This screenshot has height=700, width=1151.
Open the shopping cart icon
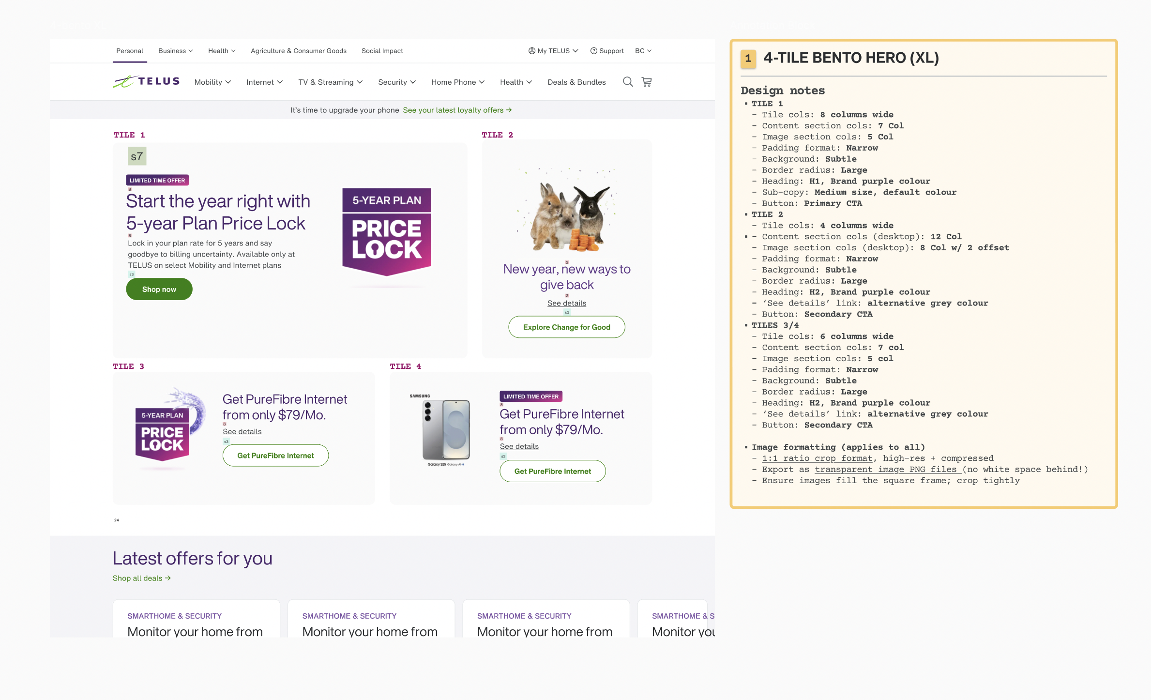coord(647,82)
